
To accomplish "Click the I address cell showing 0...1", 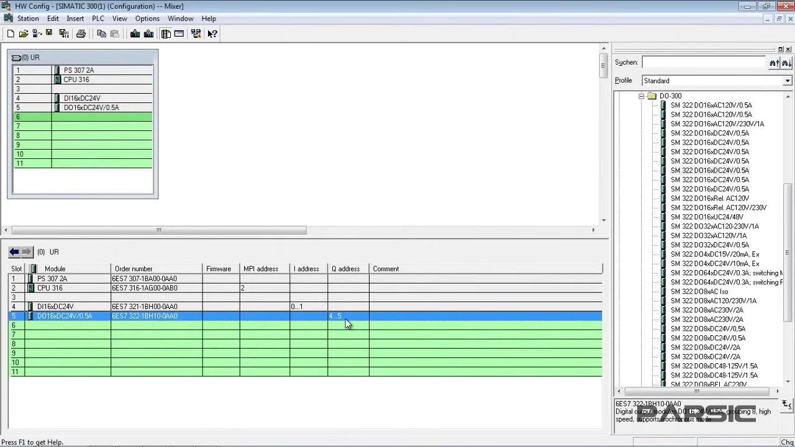I will (309, 307).
